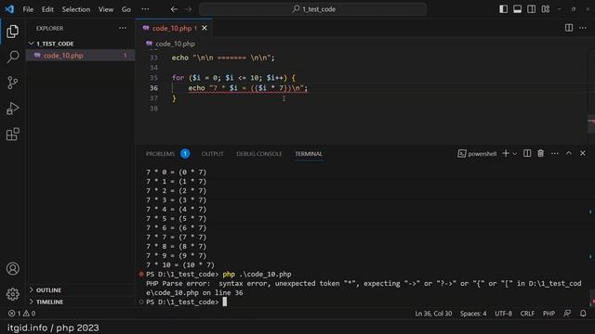
Task: Click the for loop on line 35
Action: click(233, 78)
